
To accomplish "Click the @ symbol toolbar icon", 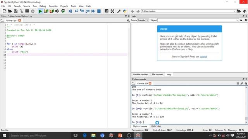I will [33, 11].
